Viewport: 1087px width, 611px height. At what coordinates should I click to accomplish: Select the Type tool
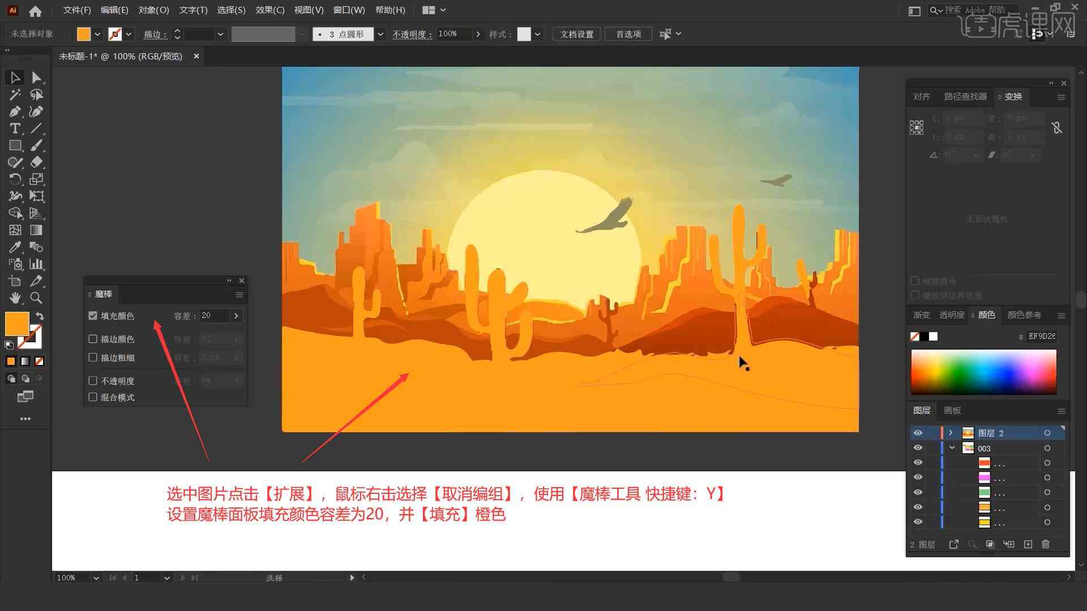click(14, 128)
